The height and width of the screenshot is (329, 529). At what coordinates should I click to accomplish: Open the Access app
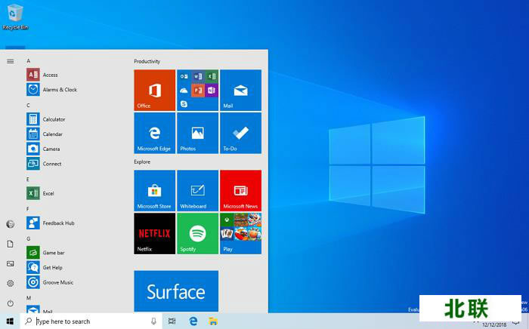(50, 75)
